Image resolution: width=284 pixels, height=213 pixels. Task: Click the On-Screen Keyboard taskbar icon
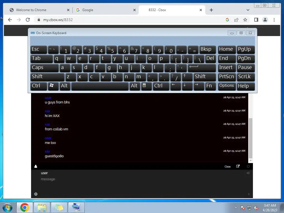click(x=76, y=207)
